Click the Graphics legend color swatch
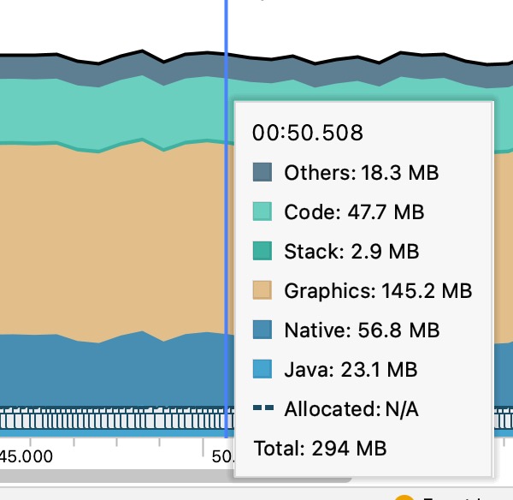 [262, 290]
